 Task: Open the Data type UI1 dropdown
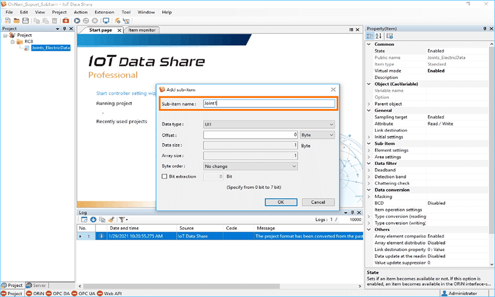(x=269, y=124)
